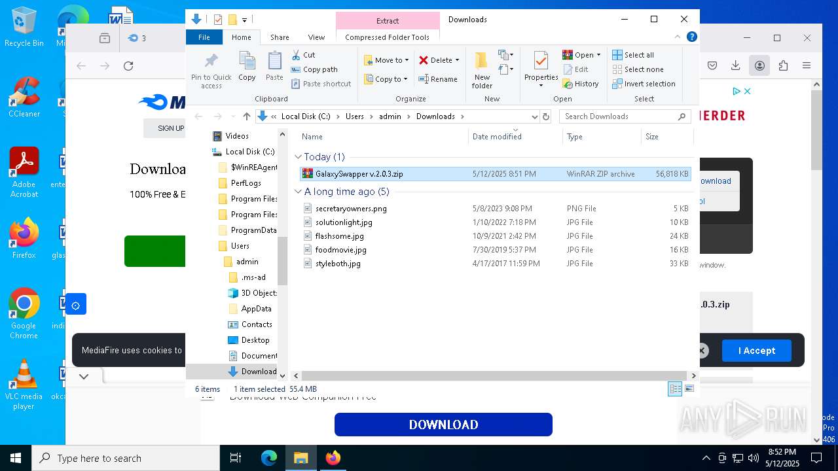Open Task View on taskbar

coord(236,458)
